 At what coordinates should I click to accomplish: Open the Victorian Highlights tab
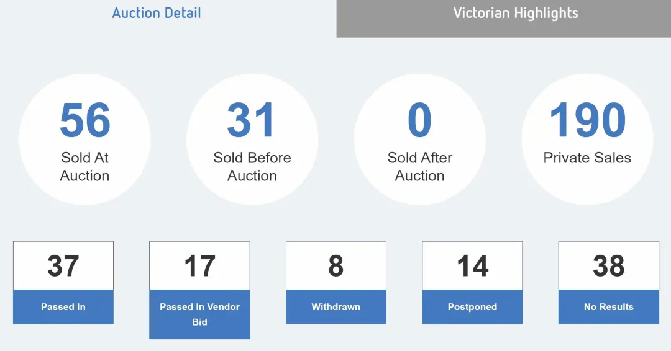pyautogui.click(x=516, y=14)
